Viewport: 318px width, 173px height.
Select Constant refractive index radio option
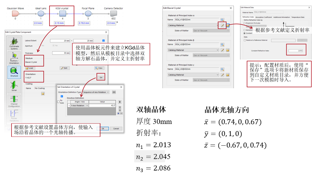click(244, 33)
